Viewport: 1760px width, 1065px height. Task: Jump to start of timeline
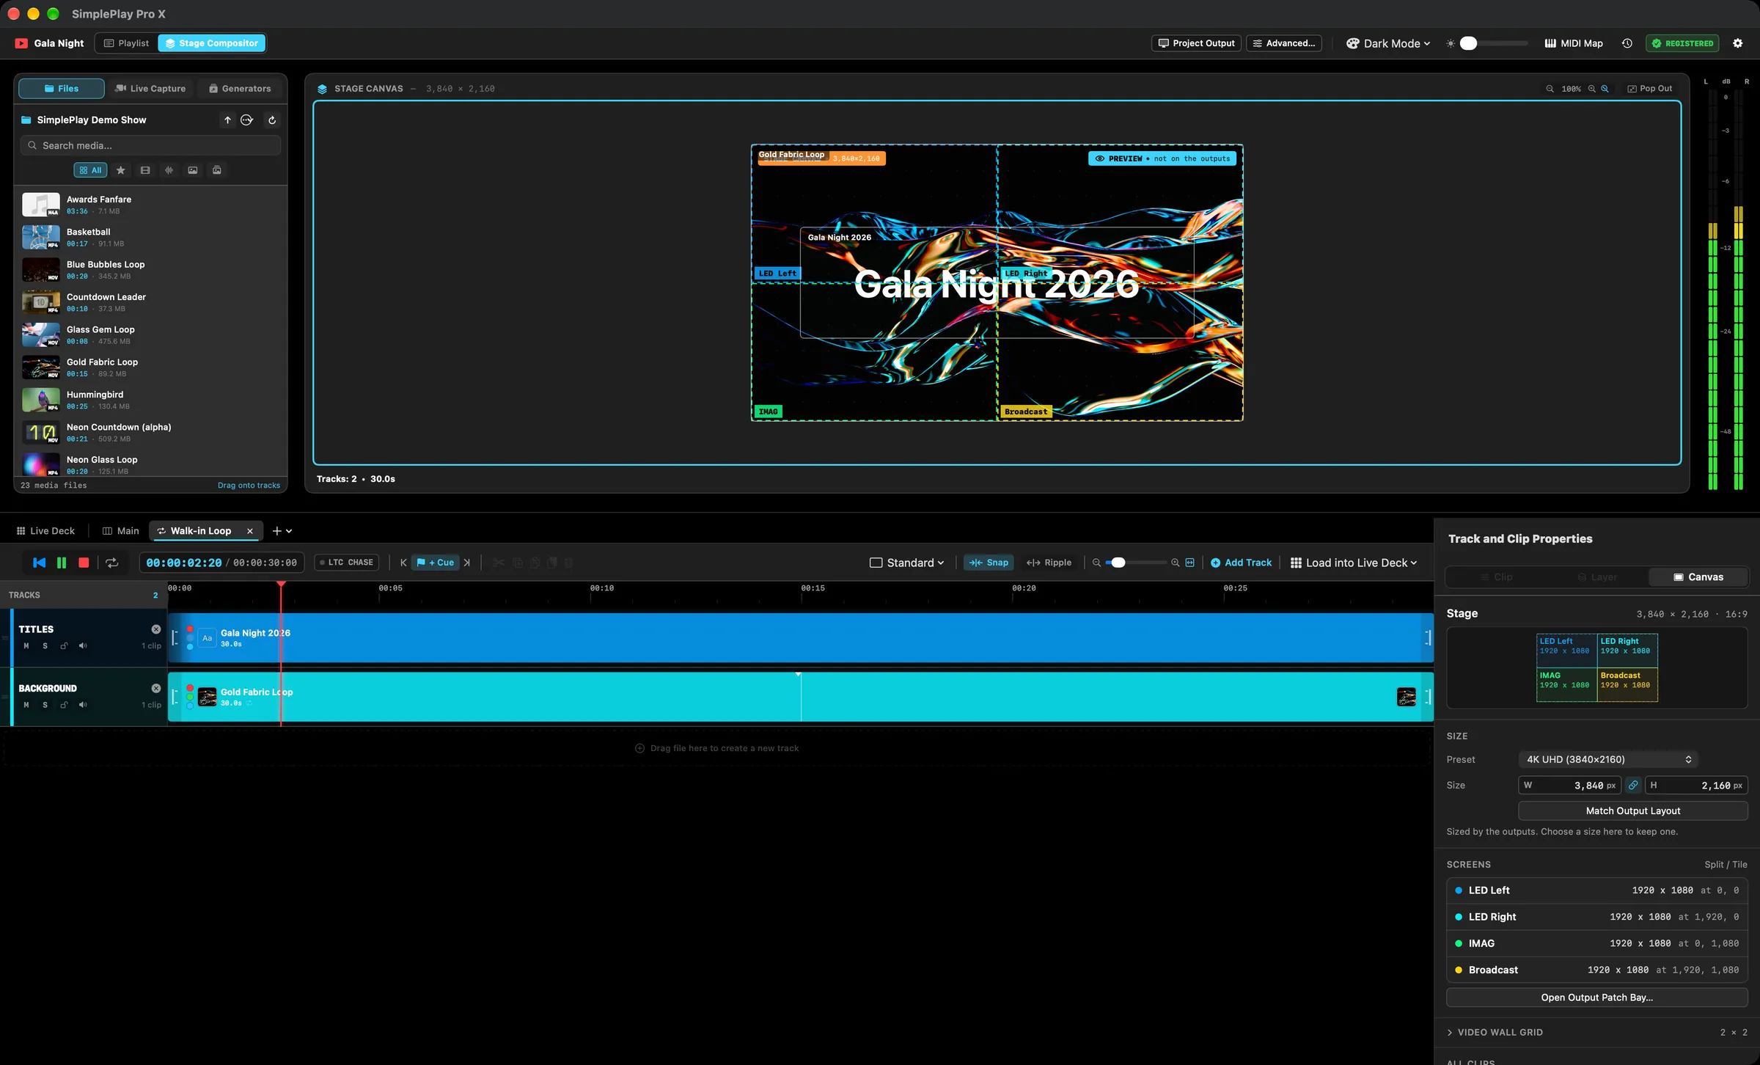click(40, 563)
